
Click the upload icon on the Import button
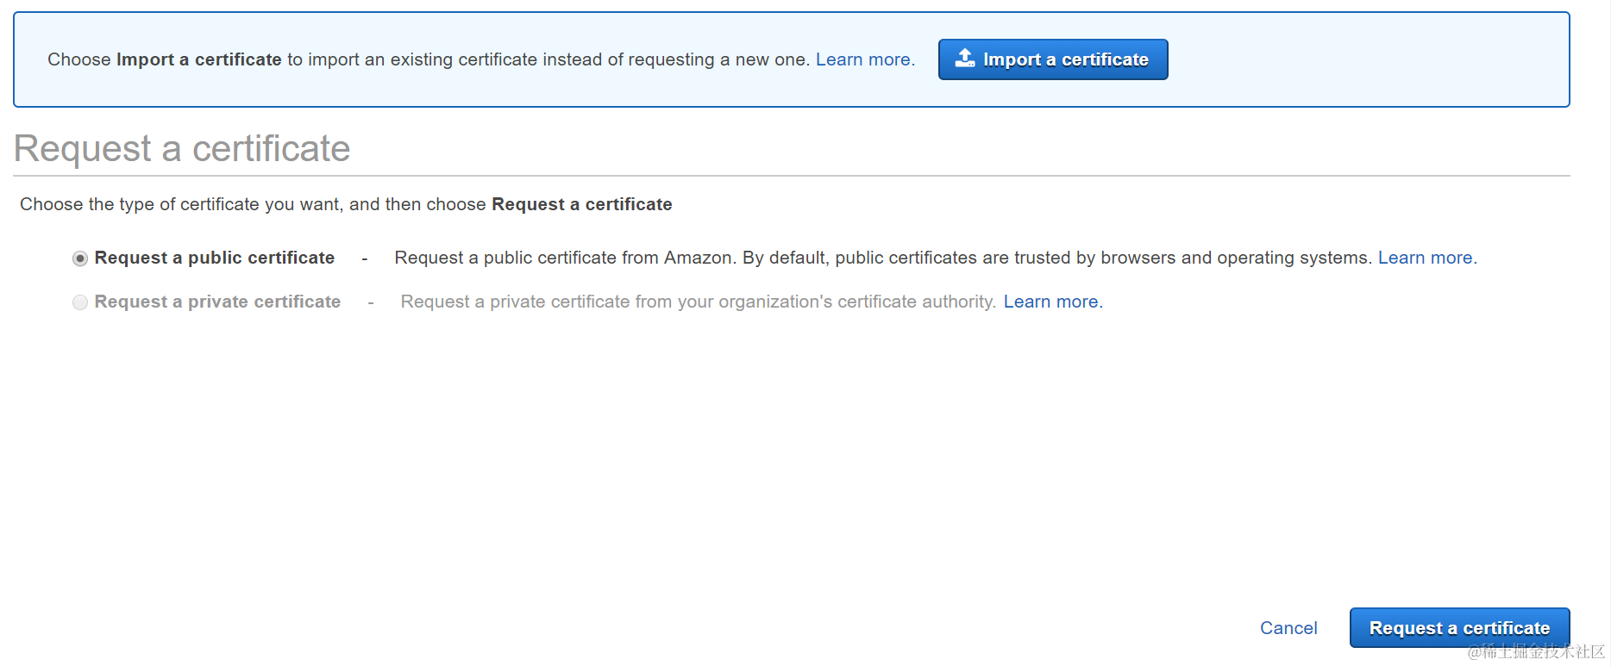(x=965, y=59)
